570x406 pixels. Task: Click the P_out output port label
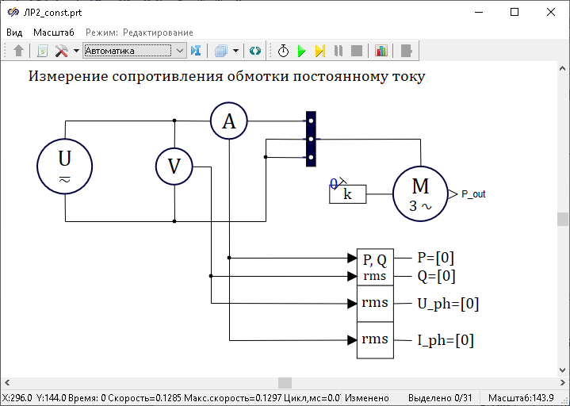point(473,194)
